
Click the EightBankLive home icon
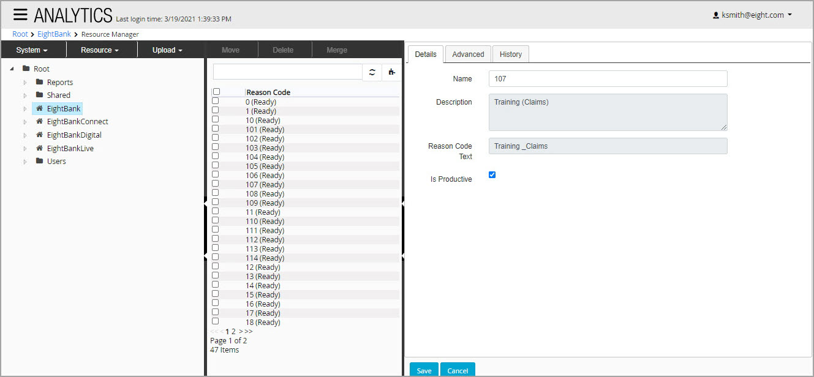(x=39, y=148)
